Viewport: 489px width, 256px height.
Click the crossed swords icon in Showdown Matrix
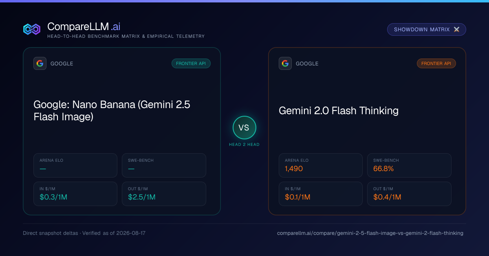456,30
